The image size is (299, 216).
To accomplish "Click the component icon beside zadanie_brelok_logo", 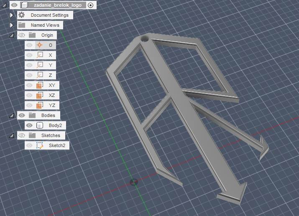I will 24,5.
